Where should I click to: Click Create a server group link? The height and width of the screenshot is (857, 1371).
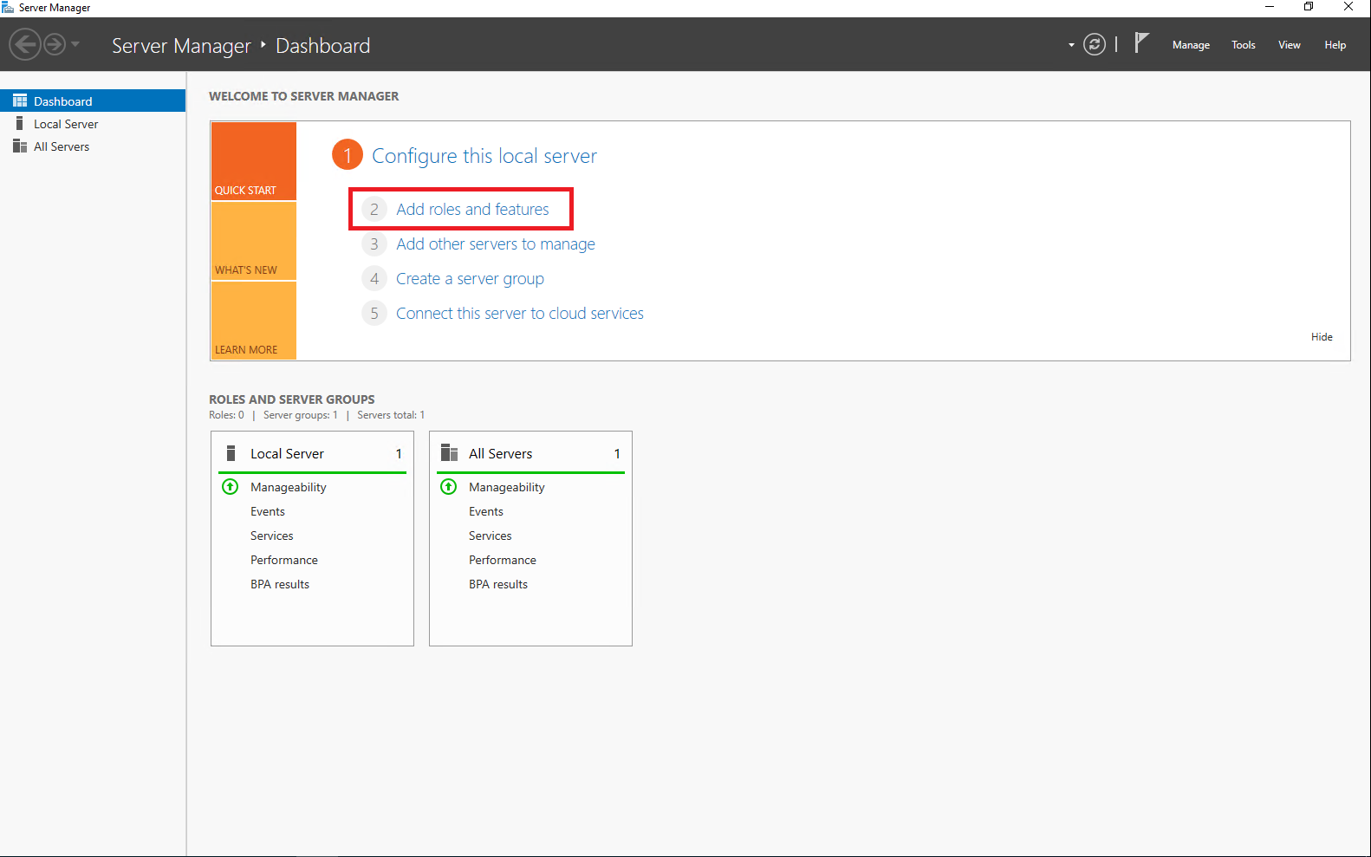tap(470, 278)
